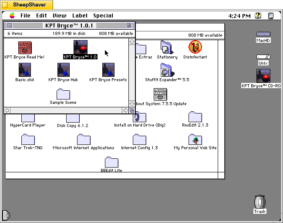Select About System 7.5.5 Update document
The image size is (283, 223).
point(160,94)
